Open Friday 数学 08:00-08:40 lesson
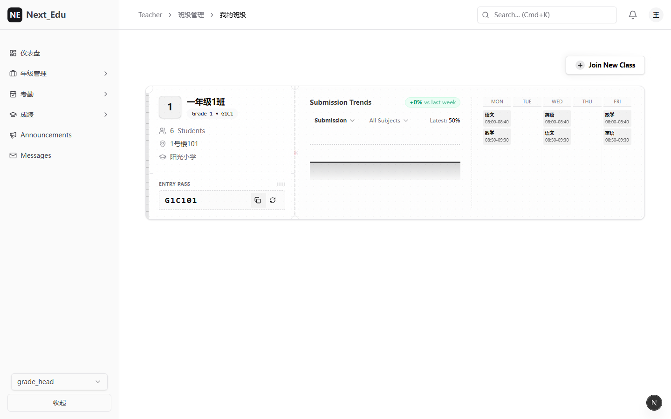671x419 pixels. pos(617,118)
